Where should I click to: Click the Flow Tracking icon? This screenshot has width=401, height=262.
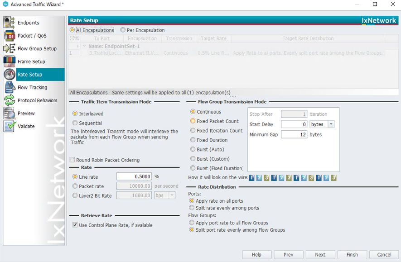click(10, 87)
